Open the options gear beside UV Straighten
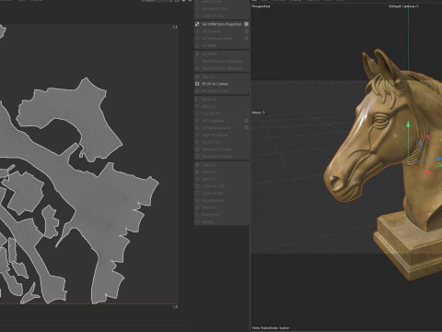The height and width of the screenshot is (332, 442). pyautogui.click(x=246, y=121)
